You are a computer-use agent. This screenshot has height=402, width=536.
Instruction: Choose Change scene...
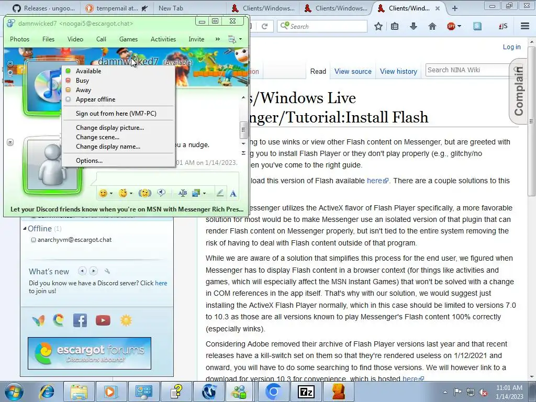tap(97, 137)
